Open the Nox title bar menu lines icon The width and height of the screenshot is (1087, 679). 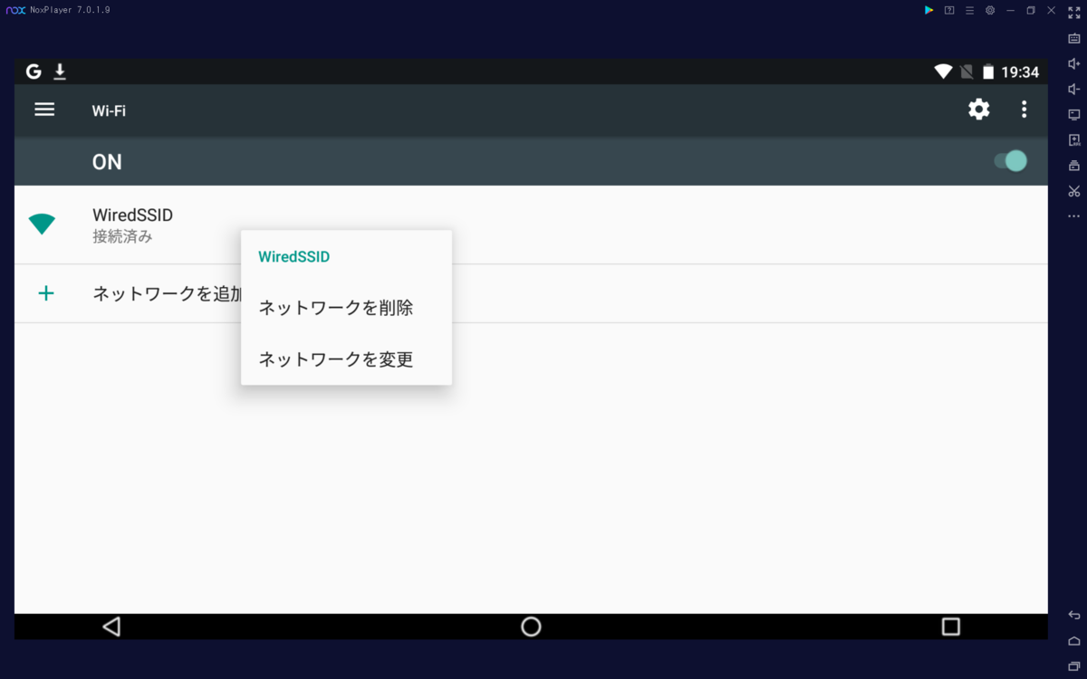click(970, 10)
